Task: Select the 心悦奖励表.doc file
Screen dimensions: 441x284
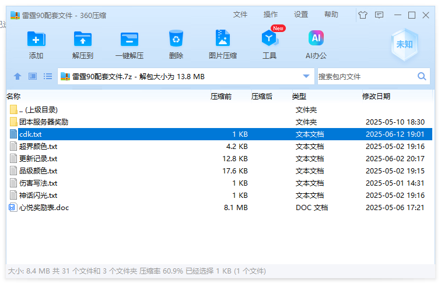Action: coord(44,208)
